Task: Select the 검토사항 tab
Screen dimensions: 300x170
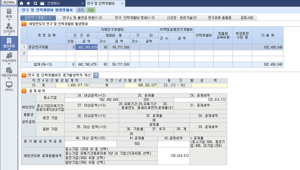Action: click(247, 18)
